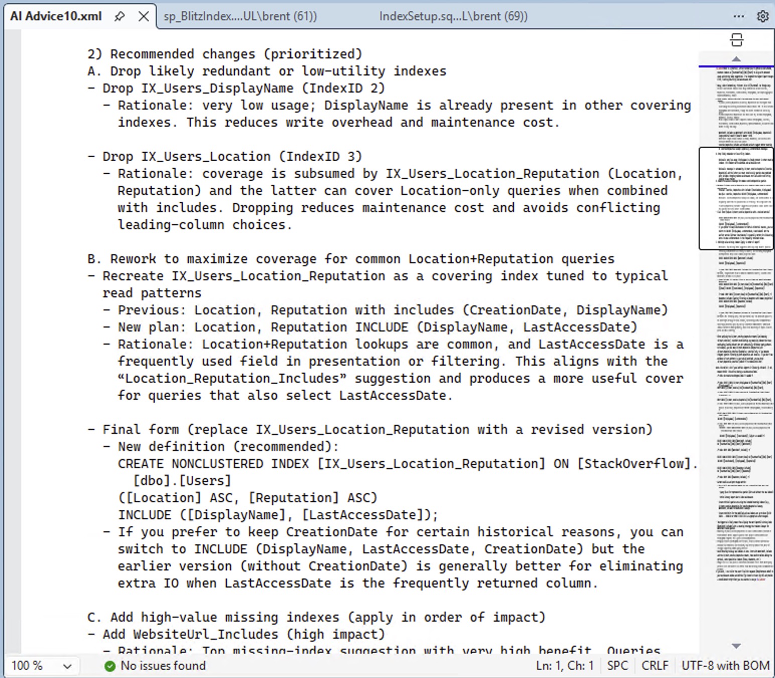Toggle the CRLF line ending setting
775x678 pixels.
[x=655, y=666]
